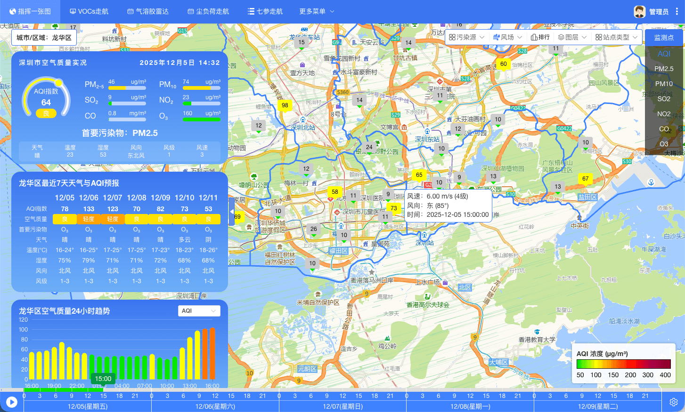
Task: Expand the 更多菜单 menu
Action: pos(317,11)
